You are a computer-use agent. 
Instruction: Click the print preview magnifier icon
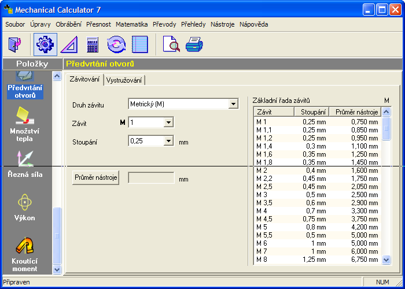click(x=171, y=45)
